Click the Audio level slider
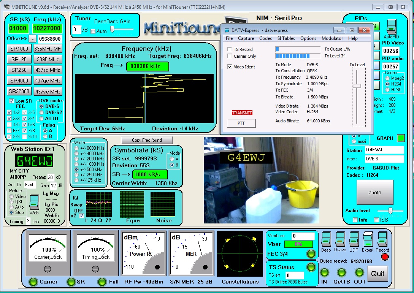Screen dimensions: 414x293 coord(390,211)
